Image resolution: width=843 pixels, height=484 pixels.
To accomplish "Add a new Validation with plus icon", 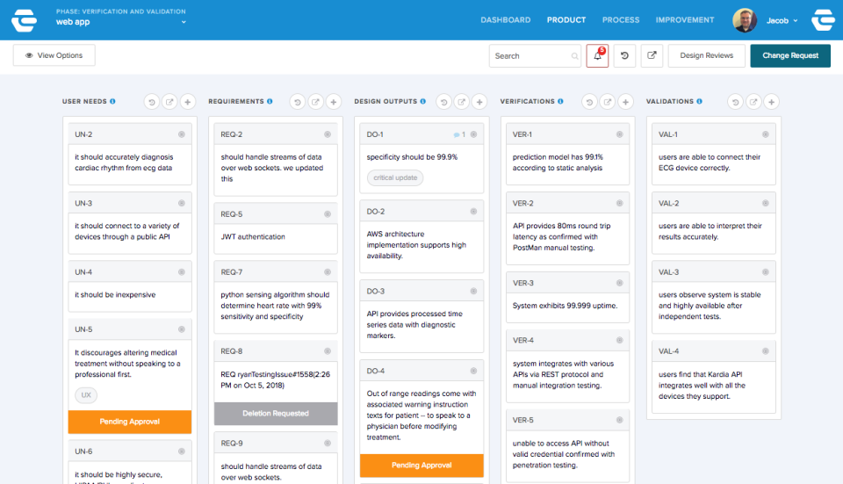I will (x=772, y=102).
